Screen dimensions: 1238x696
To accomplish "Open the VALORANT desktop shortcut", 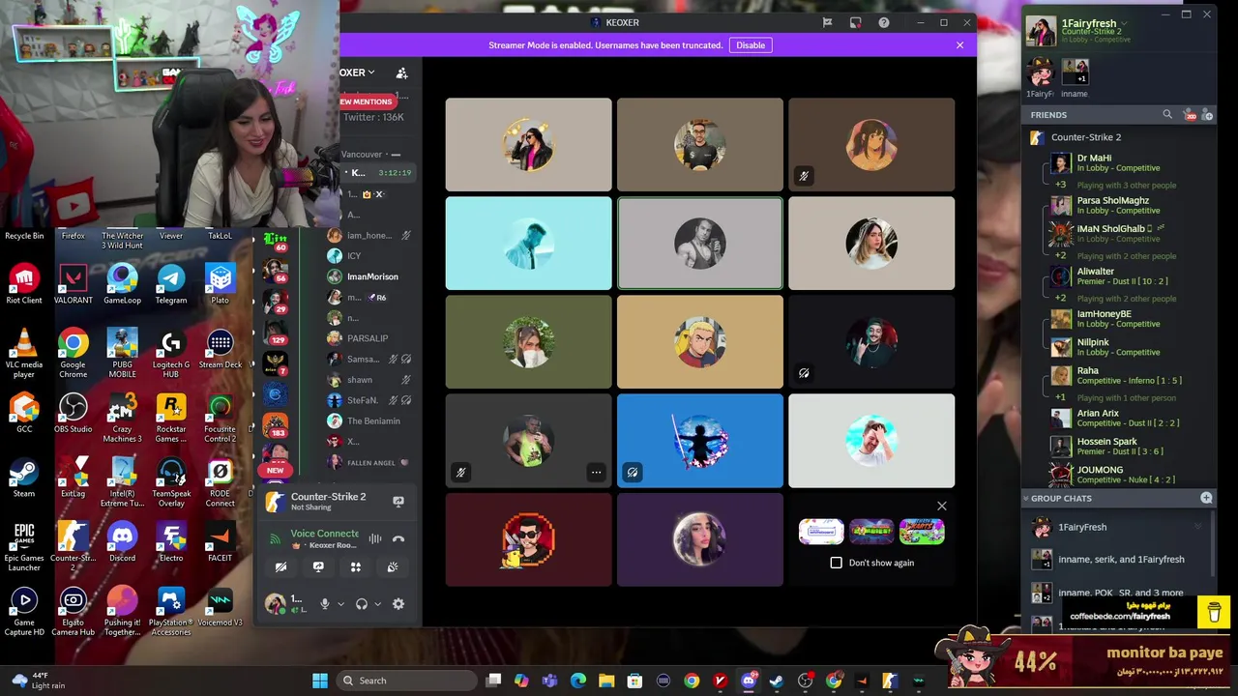I will (73, 284).
